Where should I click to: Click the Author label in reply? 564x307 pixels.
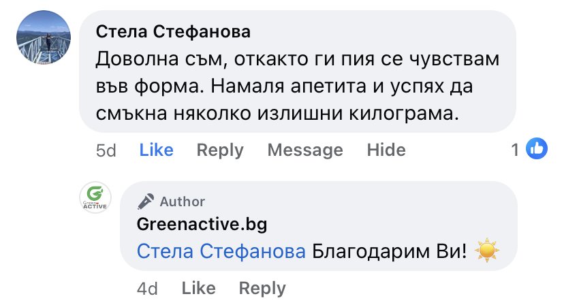click(183, 201)
